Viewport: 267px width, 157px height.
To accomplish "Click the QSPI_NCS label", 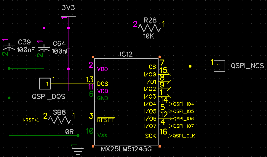I will 247,66.
